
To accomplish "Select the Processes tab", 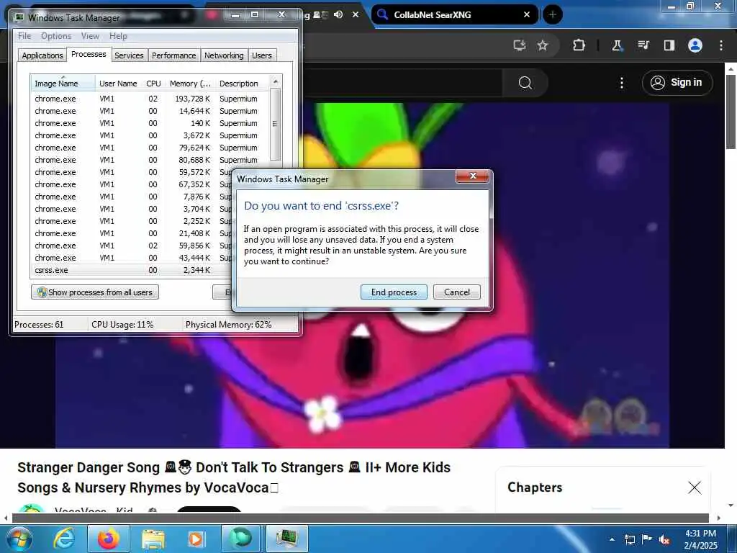I will point(89,54).
